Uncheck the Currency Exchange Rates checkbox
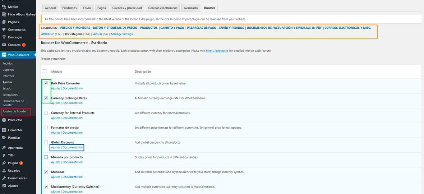This screenshot has width=424, height=194. point(46,98)
